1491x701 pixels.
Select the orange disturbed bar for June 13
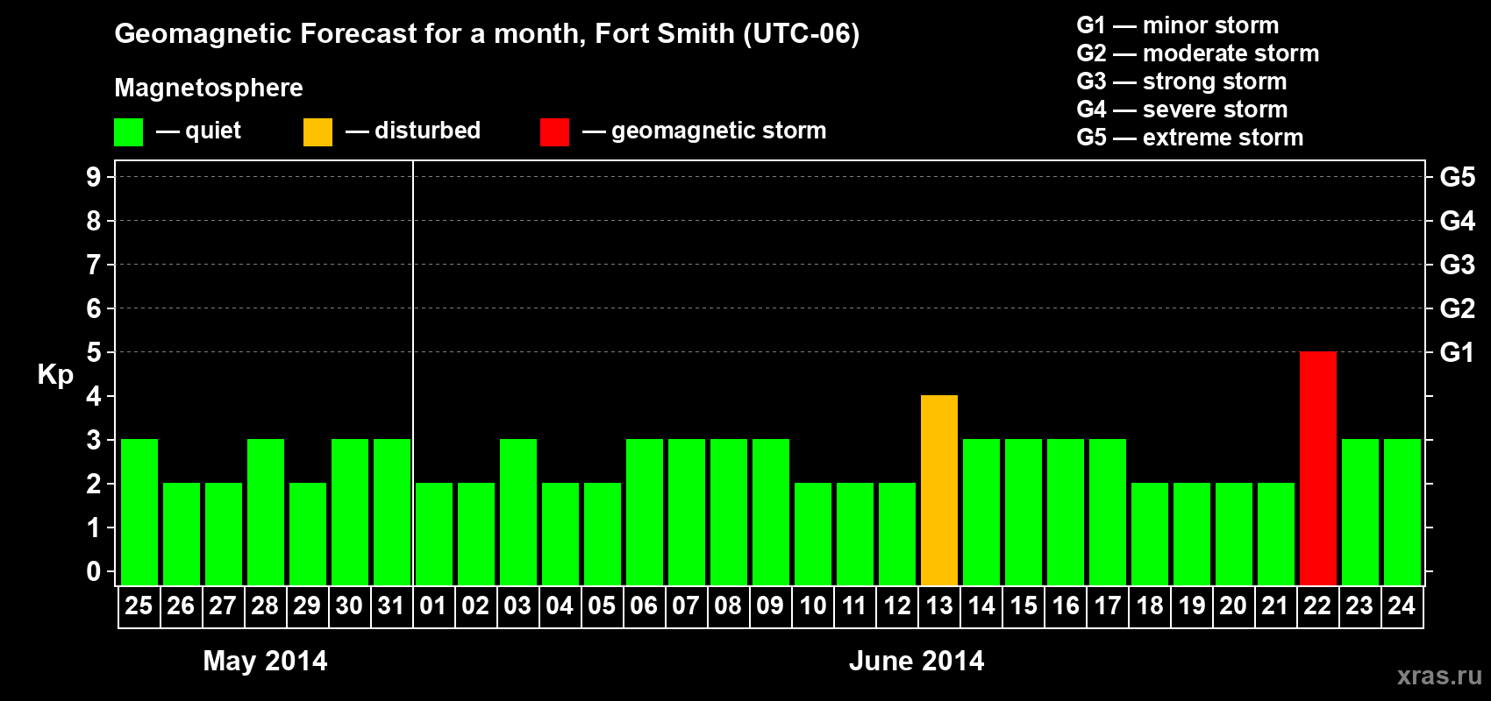coord(938,490)
